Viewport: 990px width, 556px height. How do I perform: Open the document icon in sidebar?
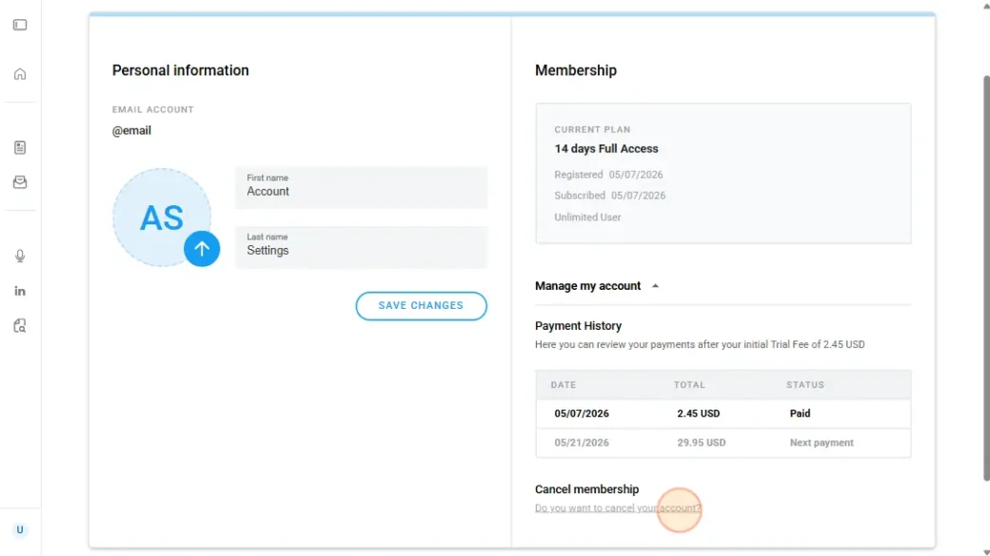(x=20, y=147)
